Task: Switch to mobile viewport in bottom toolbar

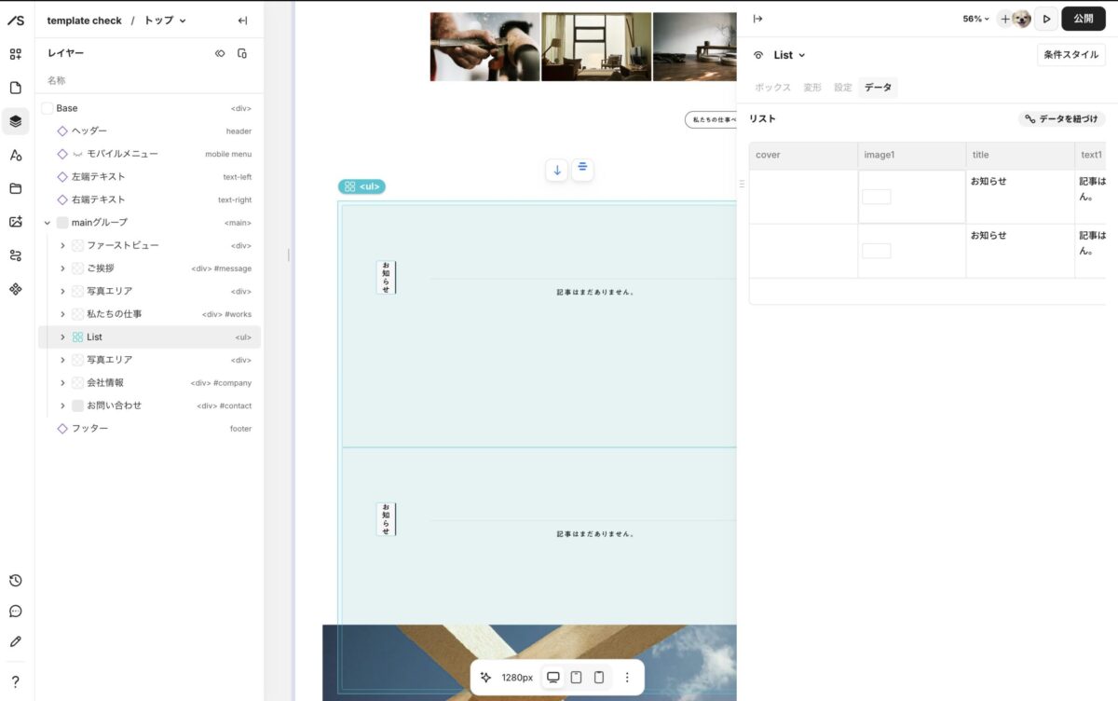Action: [x=599, y=678]
